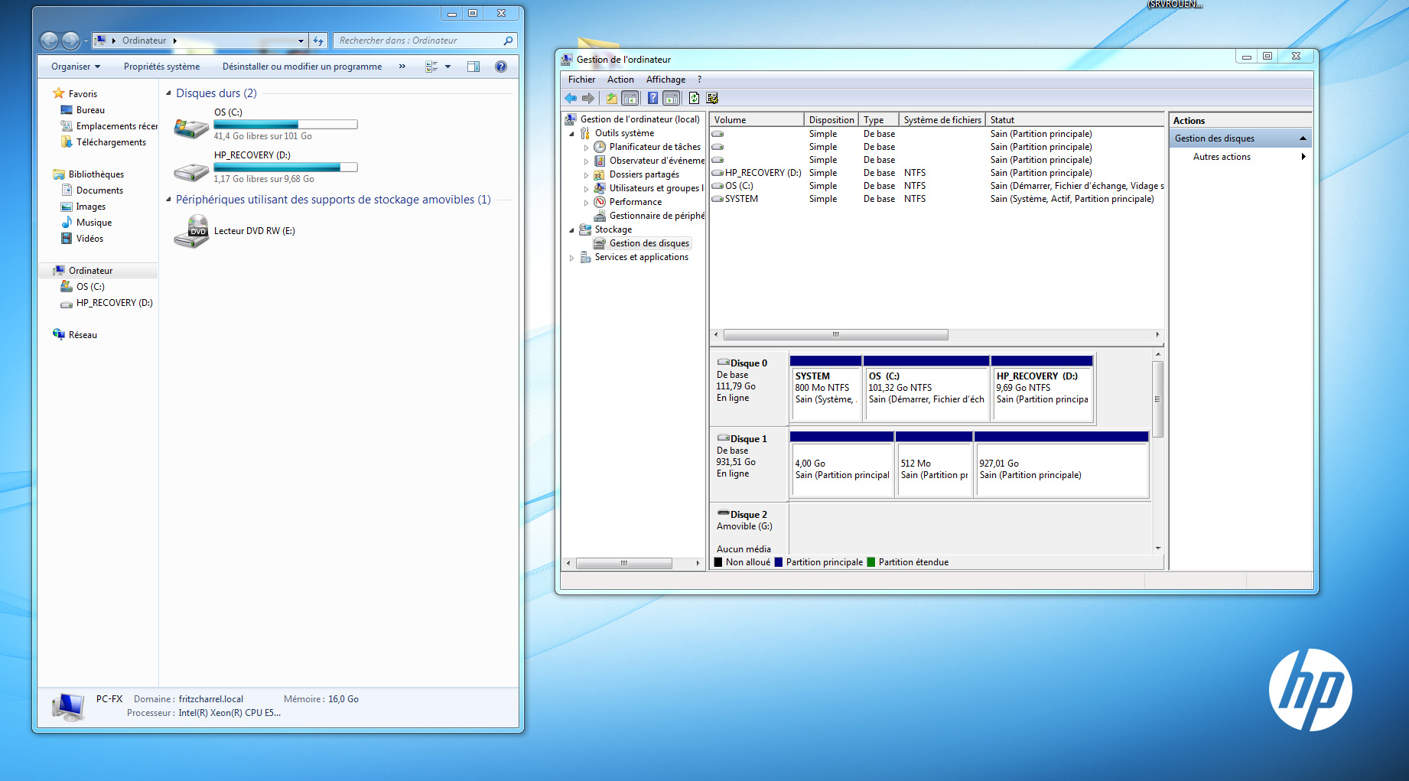The width and height of the screenshot is (1409, 781).
Task: Select Planificateur de tâches icon
Action: click(600, 147)
